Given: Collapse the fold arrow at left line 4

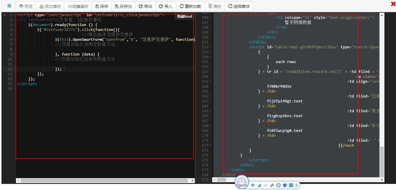Looking at the screenshot, I should (x=14, y=30).
